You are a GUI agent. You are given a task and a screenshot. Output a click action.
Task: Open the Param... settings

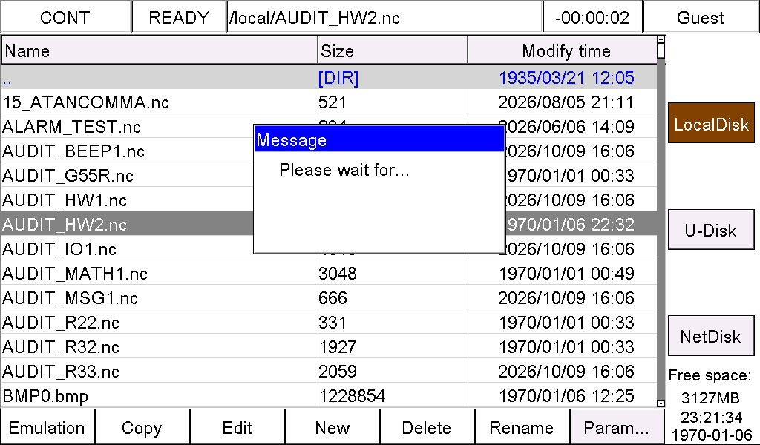point(617,427)
